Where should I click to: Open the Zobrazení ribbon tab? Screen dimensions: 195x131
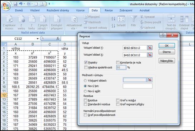pyautogui.click(x=126, y=10)
